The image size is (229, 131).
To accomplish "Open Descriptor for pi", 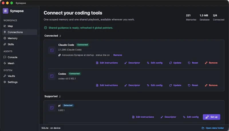I will point(168,117).
